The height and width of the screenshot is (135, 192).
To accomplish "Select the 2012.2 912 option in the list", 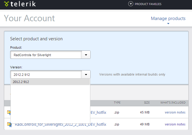I will click(x=50, y=82).
